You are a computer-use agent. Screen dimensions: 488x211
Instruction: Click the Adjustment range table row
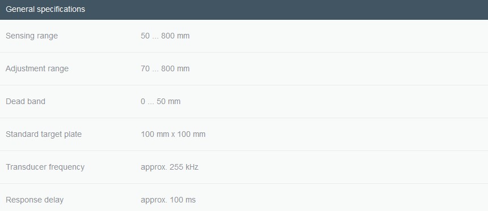point(244,69)
